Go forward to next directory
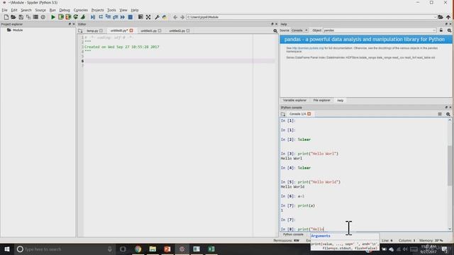This screenshot has width=454, height=255. click(x=182, y=17)
